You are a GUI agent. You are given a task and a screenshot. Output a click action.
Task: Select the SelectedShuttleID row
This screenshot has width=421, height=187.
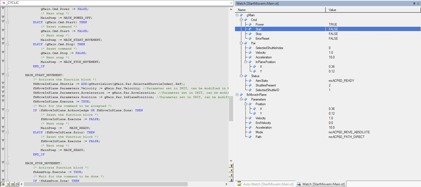328,90
